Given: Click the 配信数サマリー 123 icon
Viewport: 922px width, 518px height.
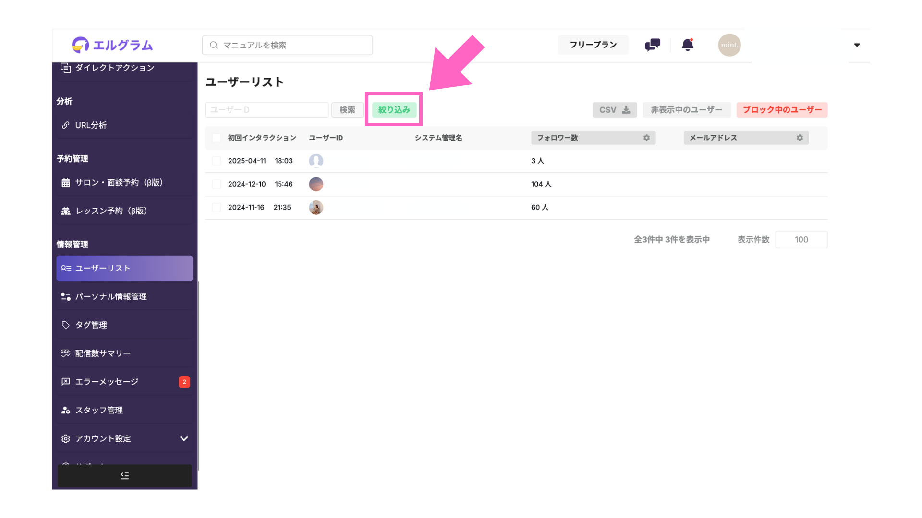Looking at the screenshot, I should click(x=66, y=353).
